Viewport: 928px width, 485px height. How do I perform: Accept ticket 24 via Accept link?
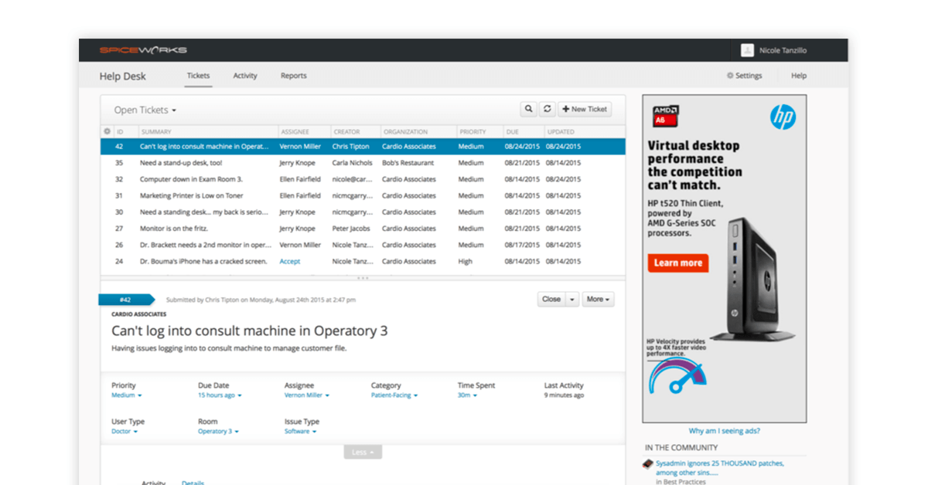point(290,261)
